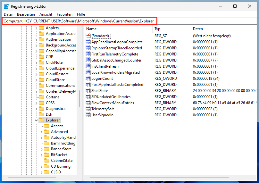Expand the Applets key
Viewport: 259px width, 183px height.
[x=36, y=28]
